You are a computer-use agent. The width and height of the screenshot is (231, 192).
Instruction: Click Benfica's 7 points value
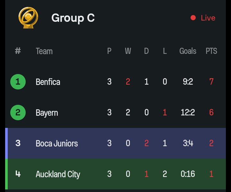coord(211,81)
